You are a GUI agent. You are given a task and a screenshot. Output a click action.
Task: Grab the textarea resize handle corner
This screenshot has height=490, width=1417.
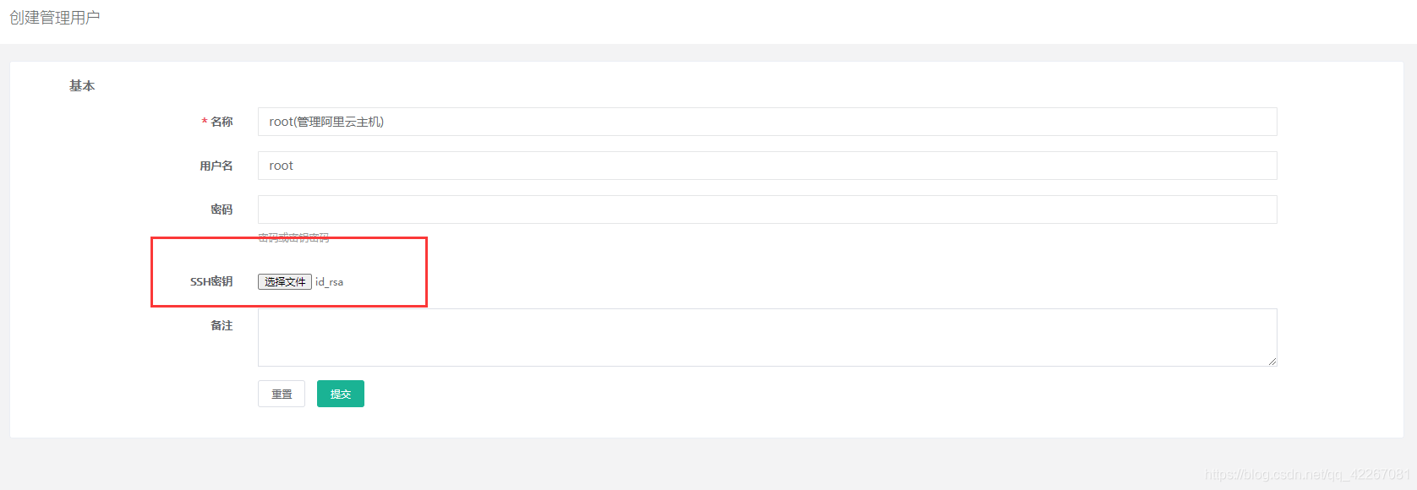[x=1272, y=361]
